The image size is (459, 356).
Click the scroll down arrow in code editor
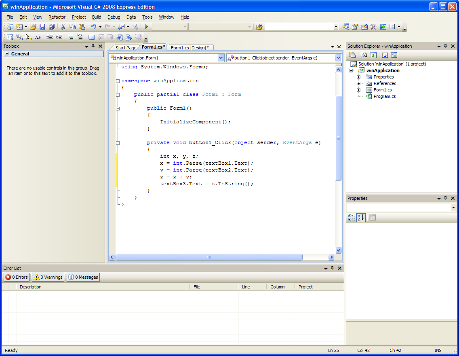(x=339, y=250)
